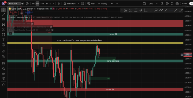Open the indicator templates grid icon

click(83, 3)
